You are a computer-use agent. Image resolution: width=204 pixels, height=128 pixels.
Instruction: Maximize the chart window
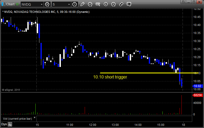194,2
